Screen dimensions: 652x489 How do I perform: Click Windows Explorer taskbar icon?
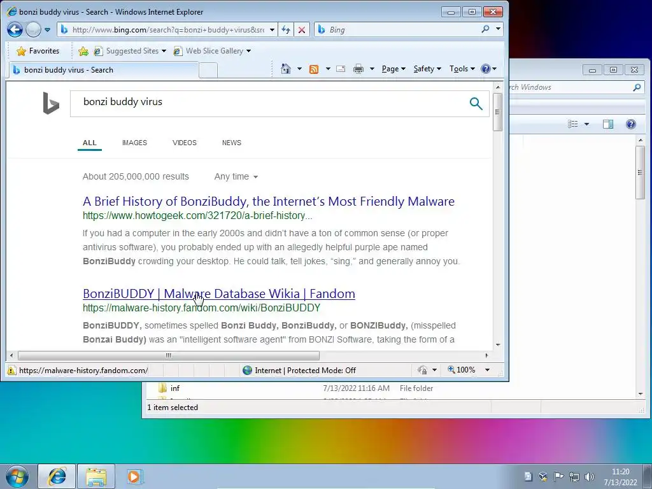point(96,476)
